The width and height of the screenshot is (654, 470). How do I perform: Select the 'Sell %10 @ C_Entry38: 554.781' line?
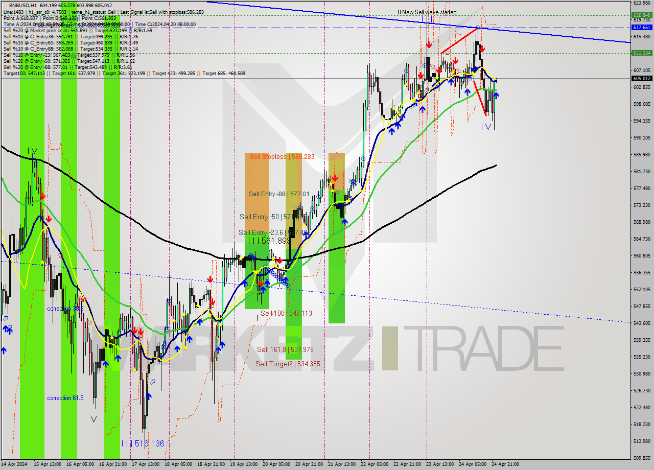coord(71,36)
